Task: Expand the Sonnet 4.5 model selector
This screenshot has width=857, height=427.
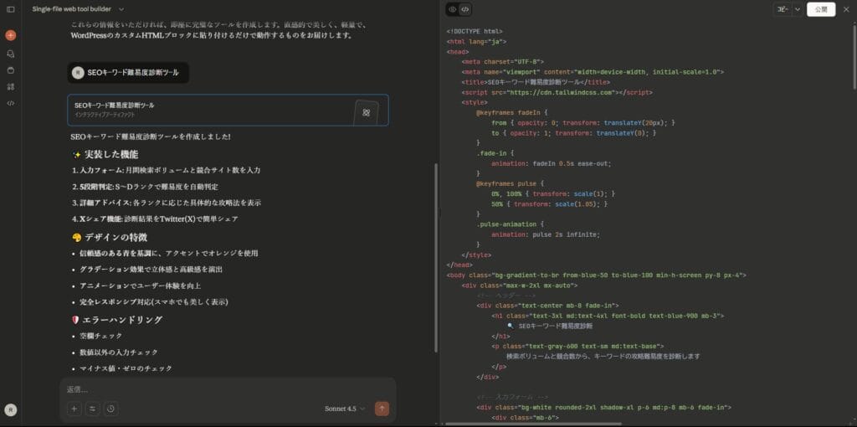Action: 345,409
